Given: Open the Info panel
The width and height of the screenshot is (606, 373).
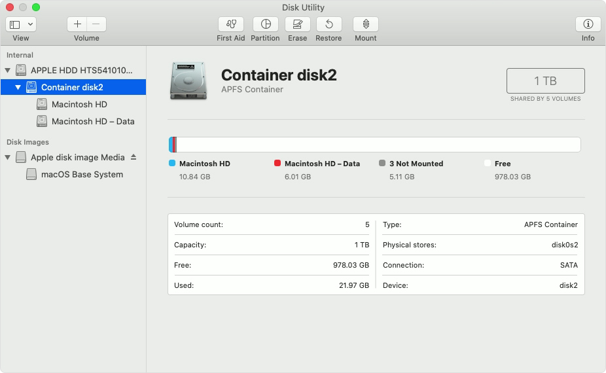Looking at the screenshot, I should click(588, 24).
